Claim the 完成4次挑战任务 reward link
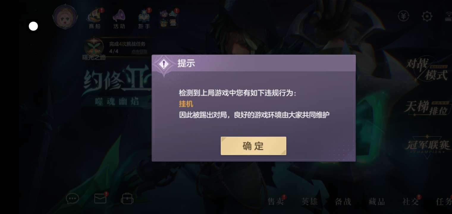Image resolution: width=452 pixels, height=214 pixels. pos(139,52)
